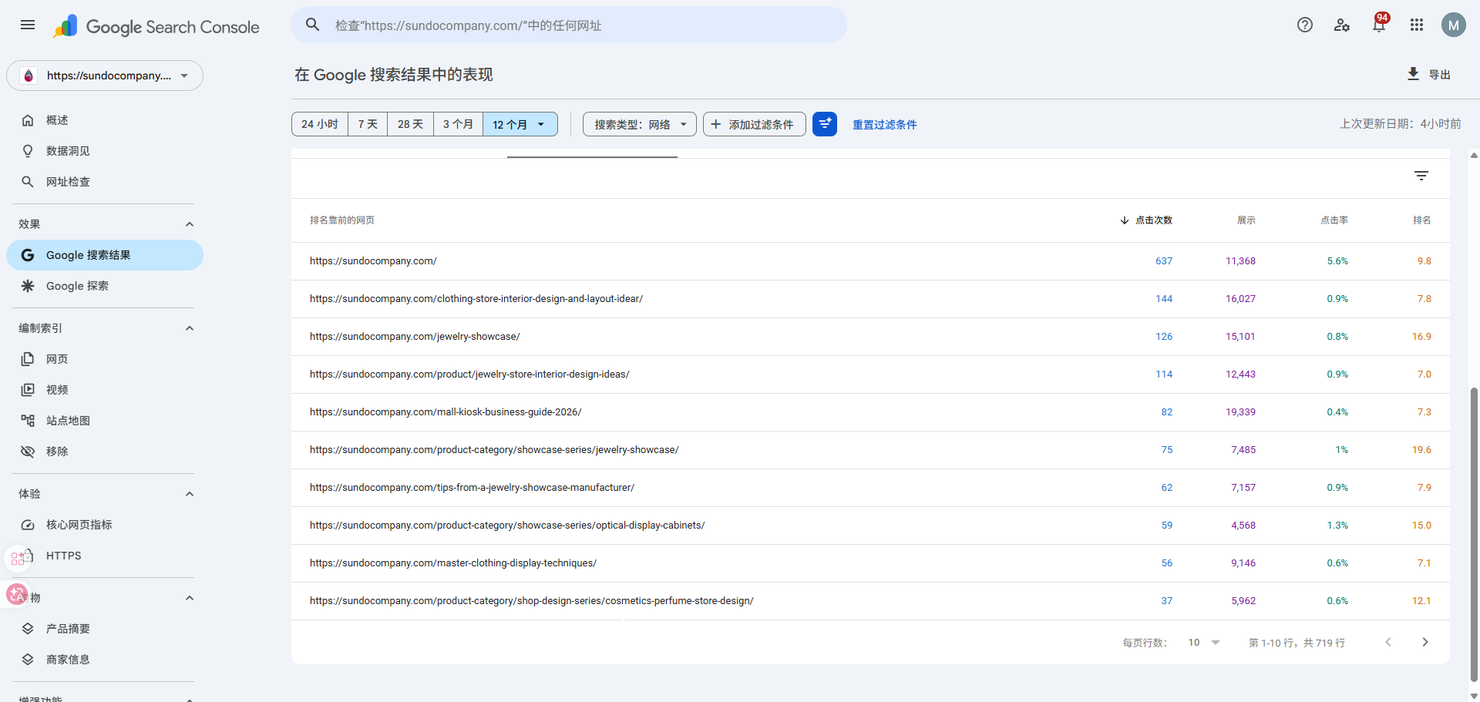This screenshot has width=1480, height=702.
Task: Click the /jewelry-showcase/ page row
Action: coord(870,337)
